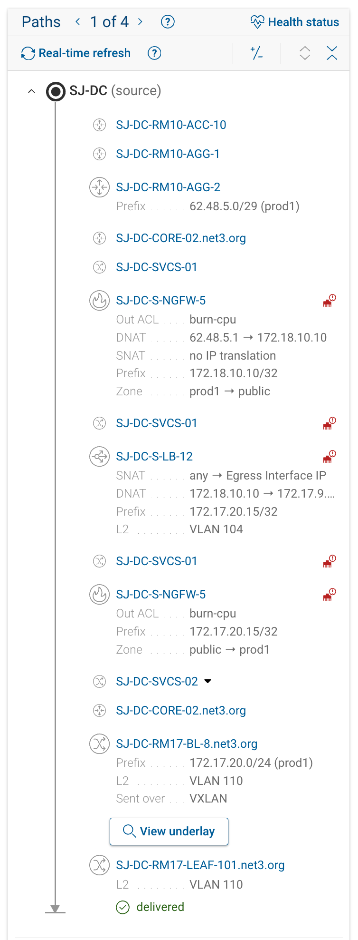Click the router icon beside SJ-DC-RM10-AGG-2
This screenshot has width=358, height=940.
pos(99,187)
